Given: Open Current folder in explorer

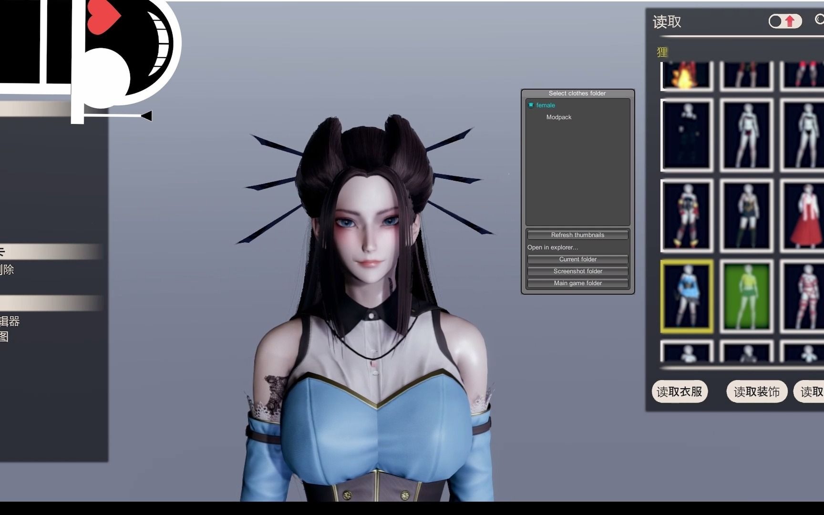Looking at the screenshot, I should pos(577,259).
